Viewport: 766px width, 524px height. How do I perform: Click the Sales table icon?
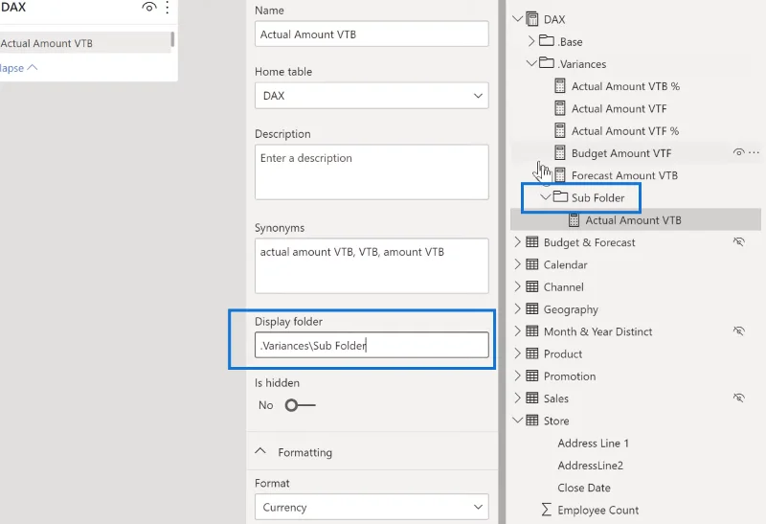[532, 398]
